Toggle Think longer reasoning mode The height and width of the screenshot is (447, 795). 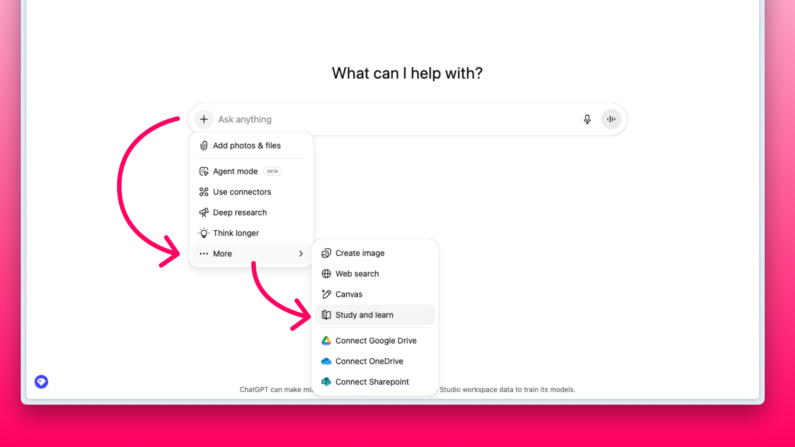[236, 233]
